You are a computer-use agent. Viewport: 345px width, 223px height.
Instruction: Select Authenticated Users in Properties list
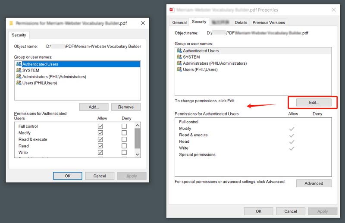(x=253, y=50)
